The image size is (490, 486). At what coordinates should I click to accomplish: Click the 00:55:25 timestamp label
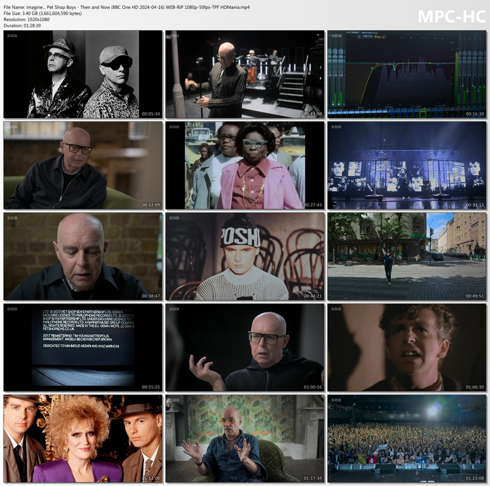click(x=151, y=387)
